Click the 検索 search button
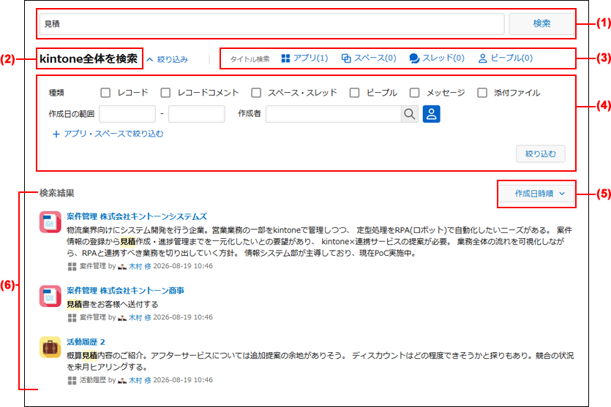611x407 pixels. tap(541, 24)
